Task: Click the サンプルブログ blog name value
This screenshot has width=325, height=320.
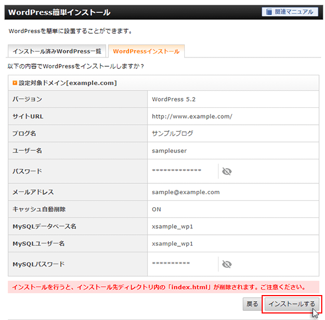Action: (x=172, y=133)
